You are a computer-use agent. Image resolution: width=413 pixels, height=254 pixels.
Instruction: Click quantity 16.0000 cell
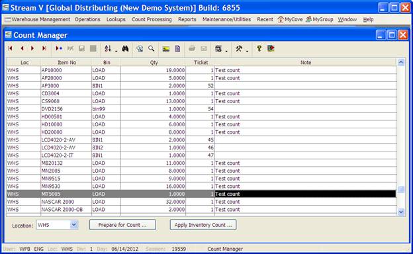click(153, 187)
